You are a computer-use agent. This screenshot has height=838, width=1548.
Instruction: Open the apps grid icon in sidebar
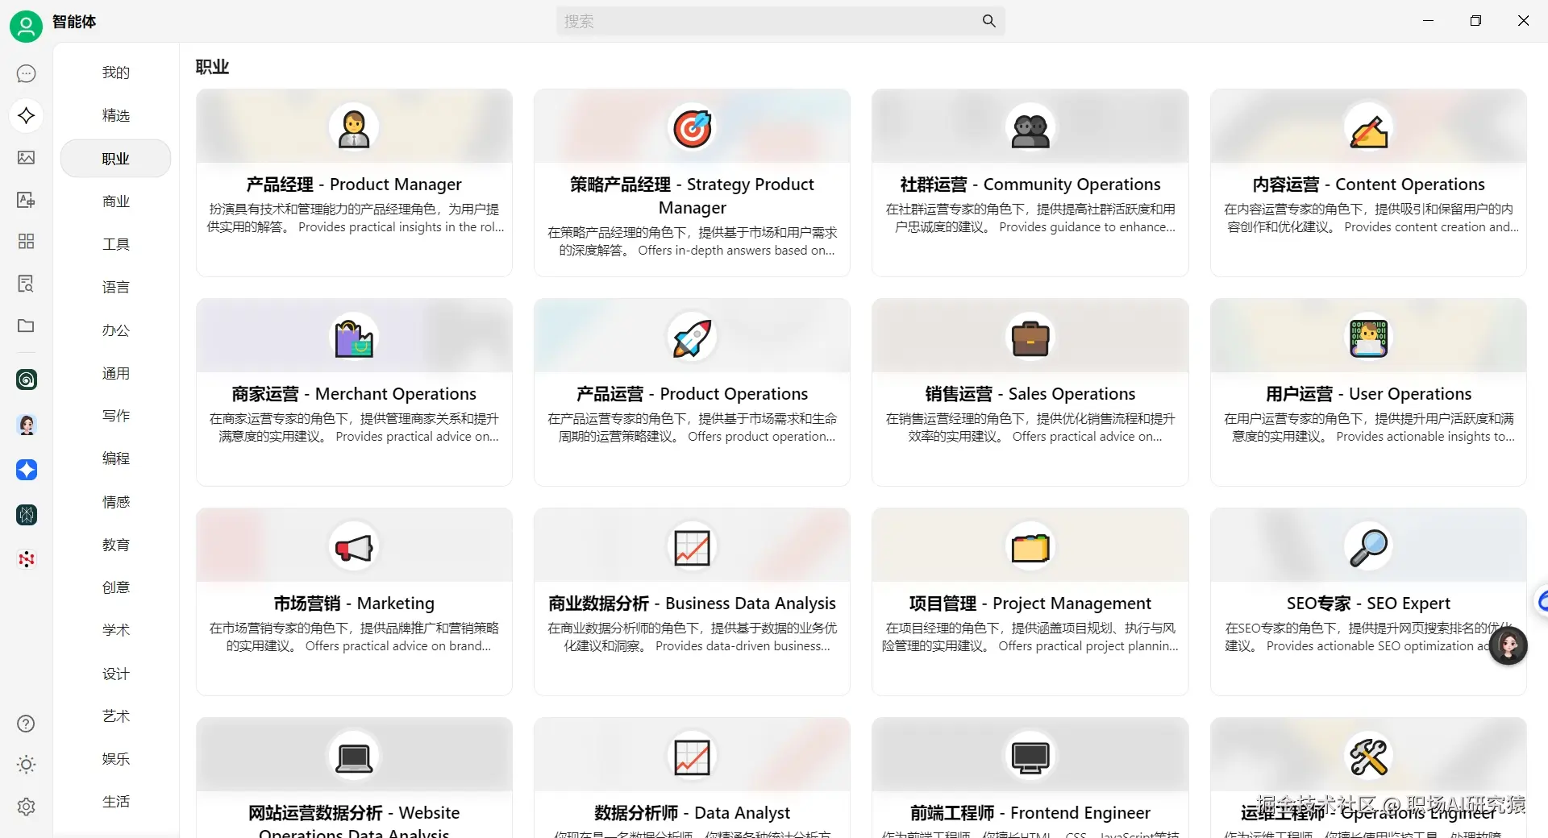(x=27, y=241)
